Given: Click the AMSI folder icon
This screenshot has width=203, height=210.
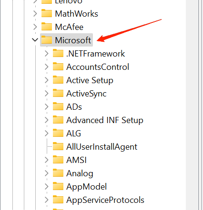Looking at the screenshot, I should (58, 160).
